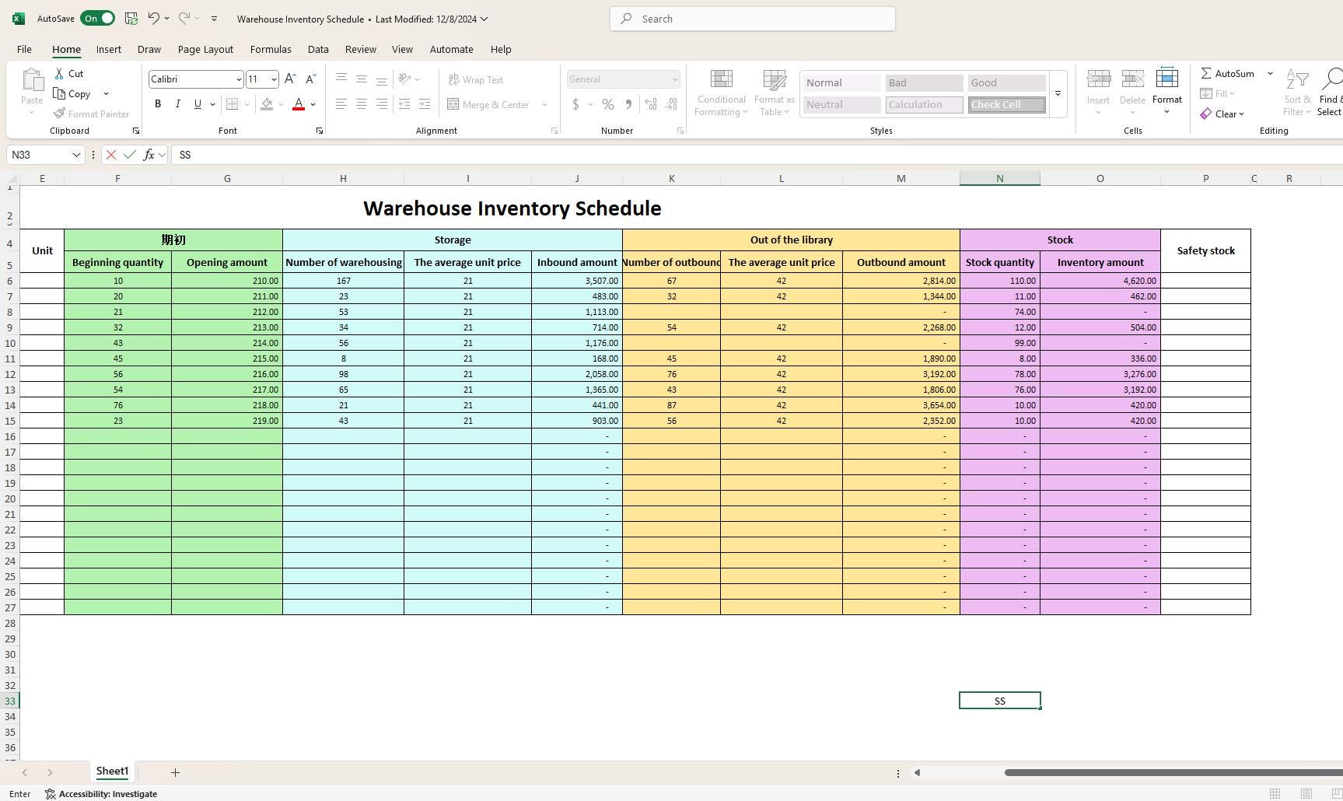Viewport: 1343px width, 801px height.
Task: Apply percent number format
Action: point(607,104)
